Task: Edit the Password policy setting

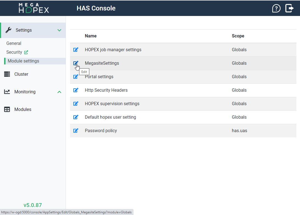Action: click(x=76, y=131)
